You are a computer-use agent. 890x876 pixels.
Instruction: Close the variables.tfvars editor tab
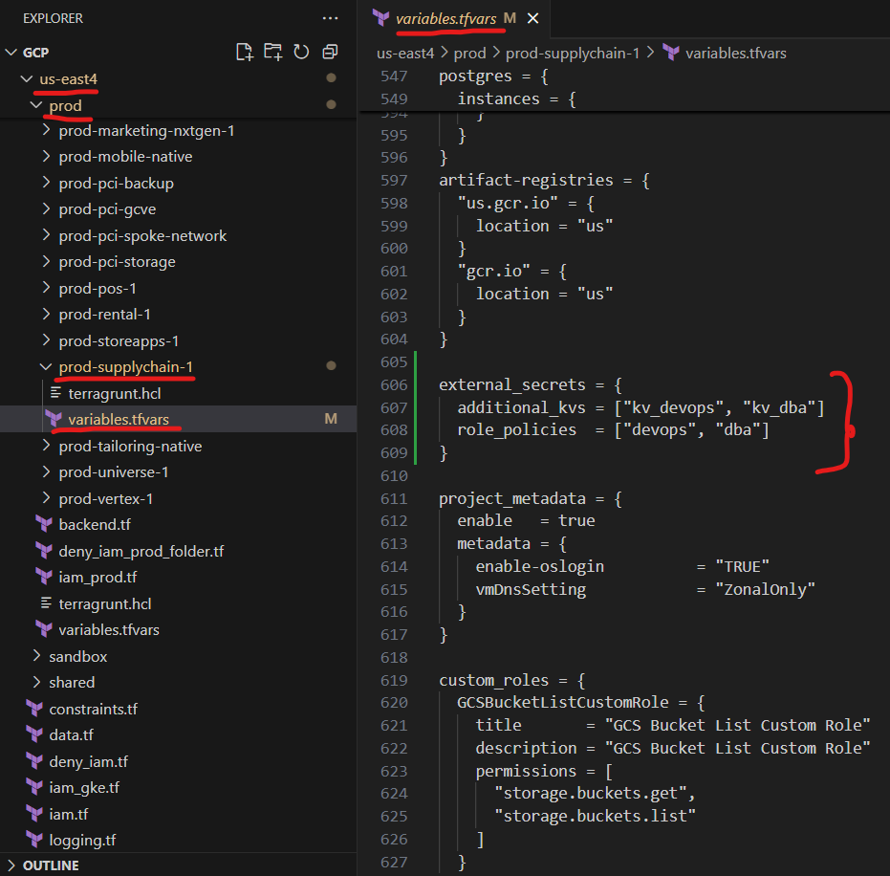coord(533,18)
